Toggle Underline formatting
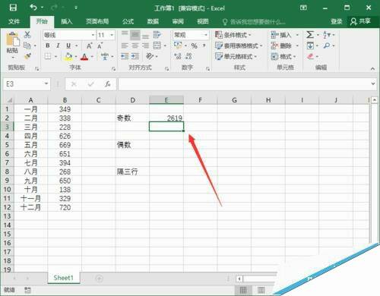The image size is (380, 296). click(68, 46)
